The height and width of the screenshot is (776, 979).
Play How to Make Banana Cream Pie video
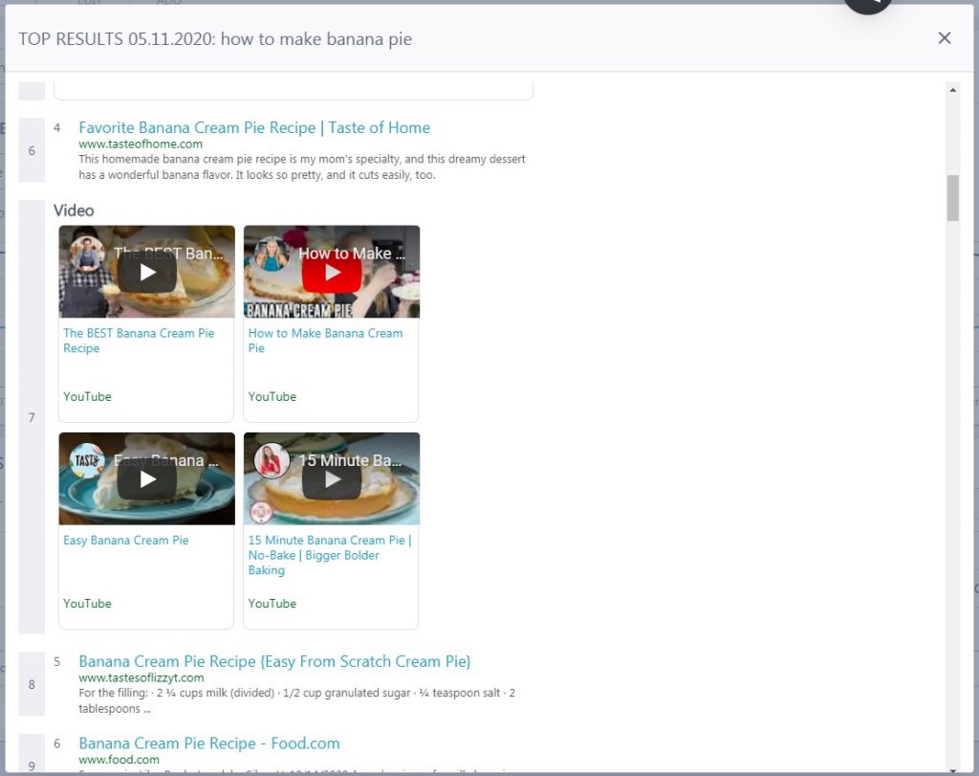(332, 273)
